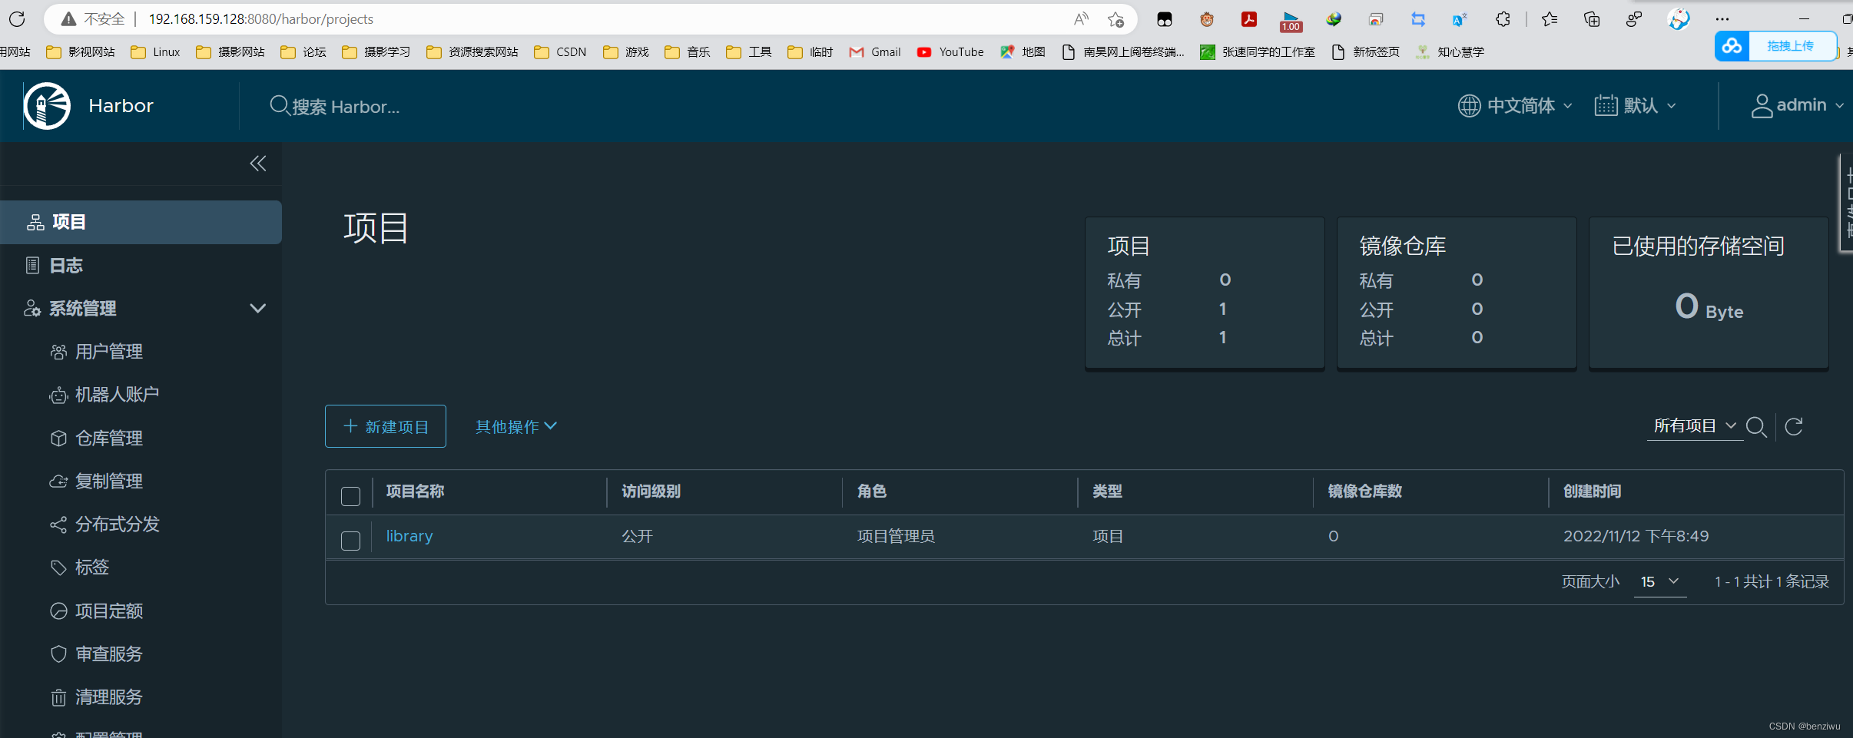Screen dimensions: 1853x738
Task: Click the cloud upload icon
Action: [1732, 46]
